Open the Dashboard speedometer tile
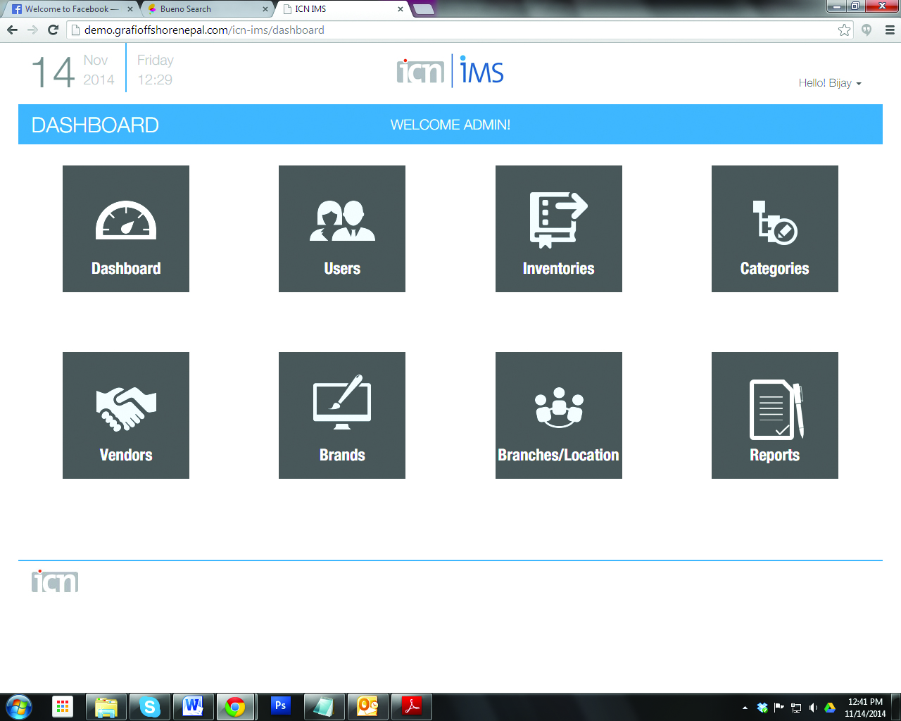The width and height of the screenshot is (901, 721). tap(126, 229)
